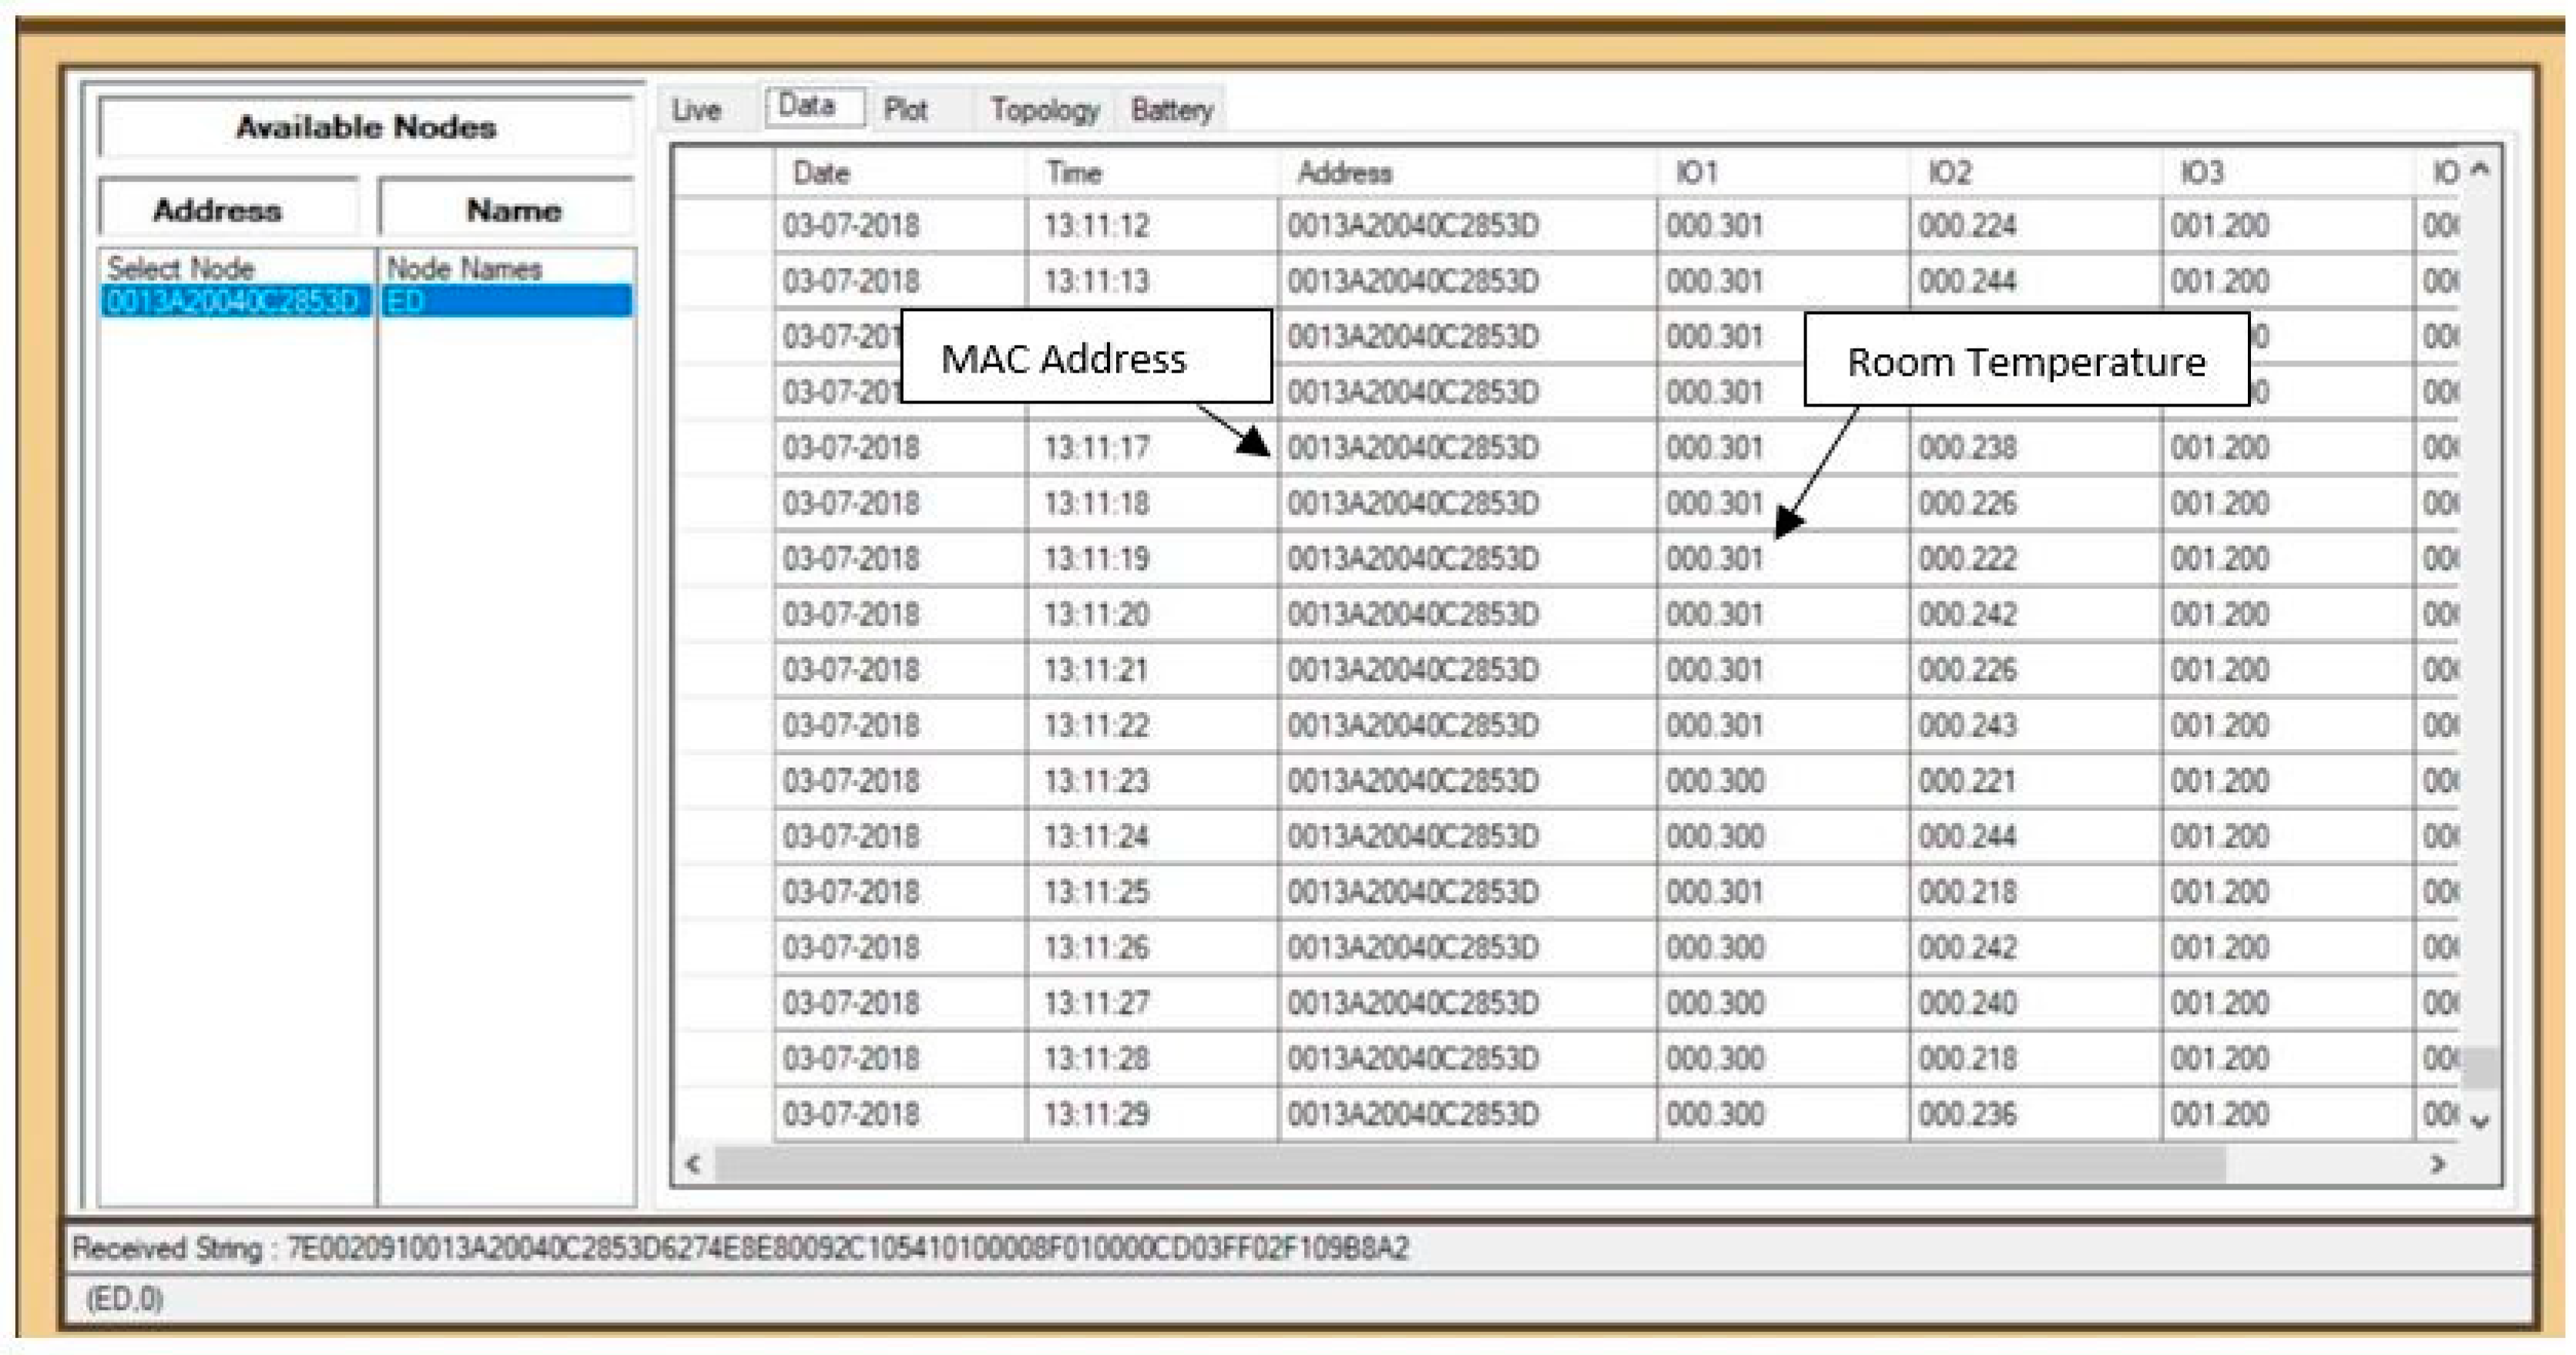
Task: Click the scroll right arrow of table
Action: [x=2438, y=1163]
